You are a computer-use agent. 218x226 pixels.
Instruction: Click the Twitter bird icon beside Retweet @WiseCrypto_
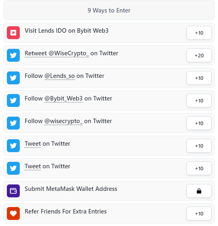coord(13,55)
